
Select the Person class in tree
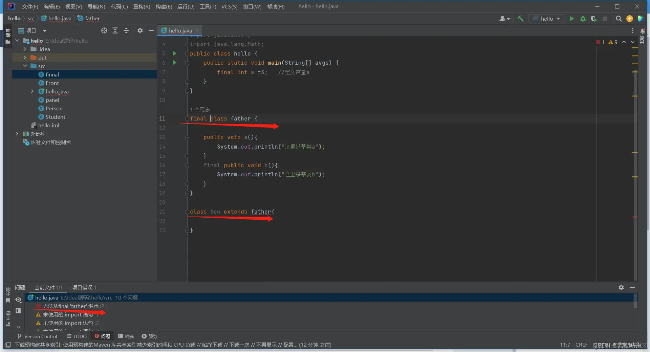pyautogui.click(x=54, y=108)
